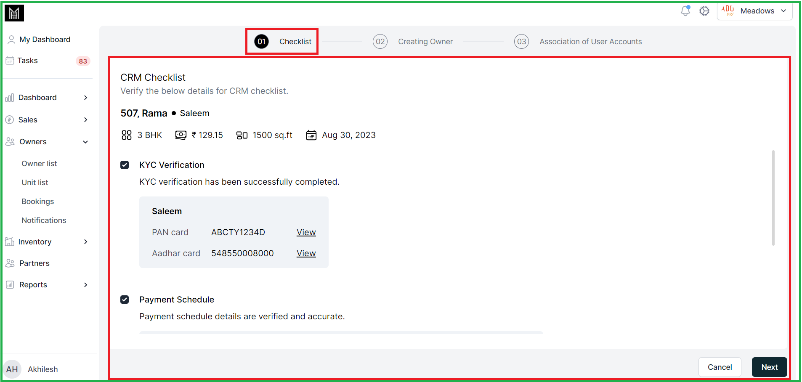The height and width of the screenshot is (382, 802).
Task: Click the 83 tasks count badge
Action: (x=83, y=61)
